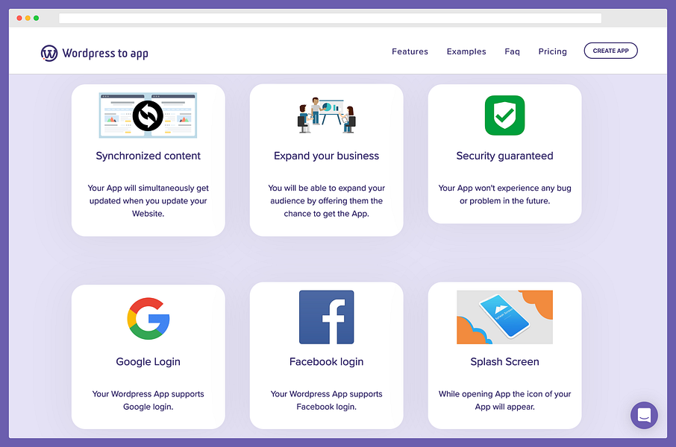Select the Security guaranteed heading
Image resolution: width=676 pixels, height=447 pixels.
(x=504, y=156)
